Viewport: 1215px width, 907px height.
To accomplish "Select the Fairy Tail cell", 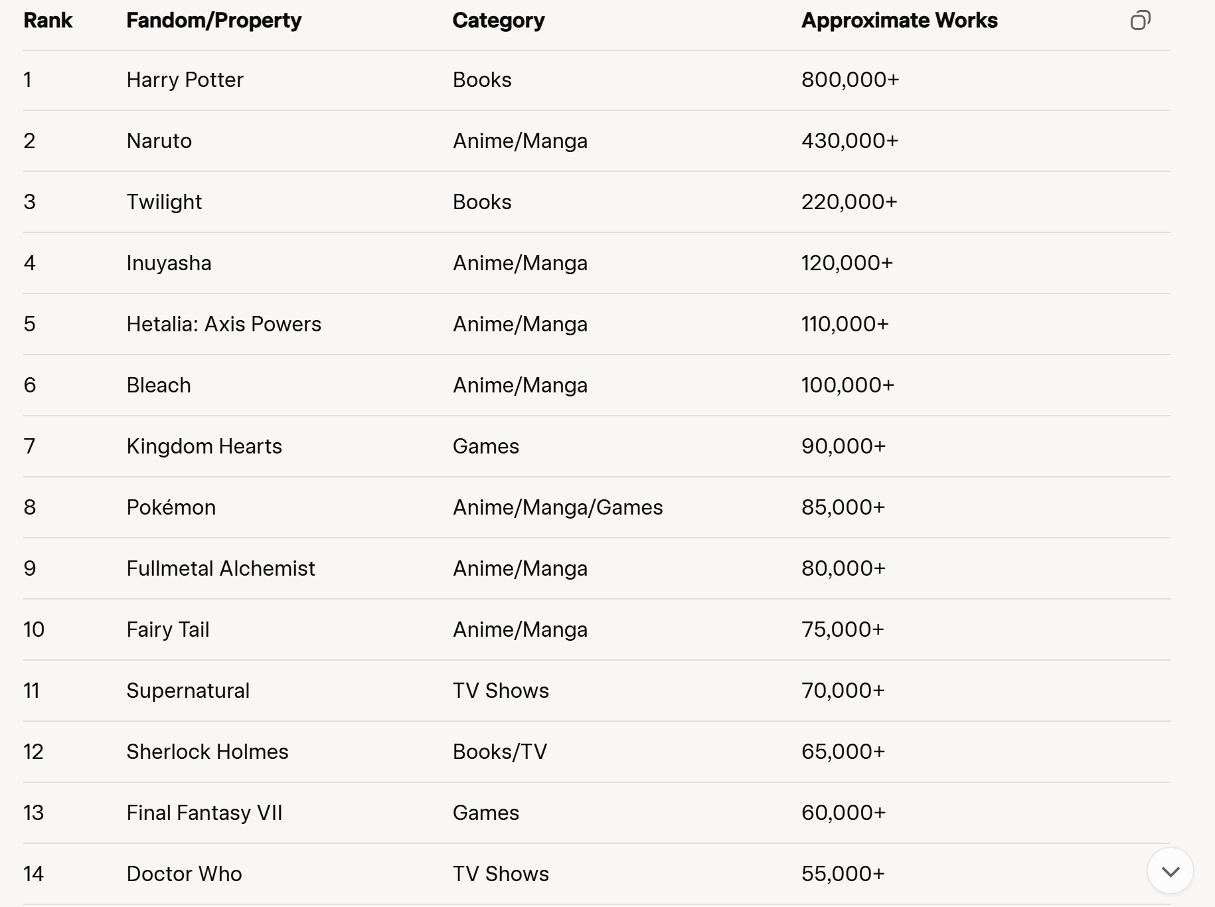I will point(167,629).
